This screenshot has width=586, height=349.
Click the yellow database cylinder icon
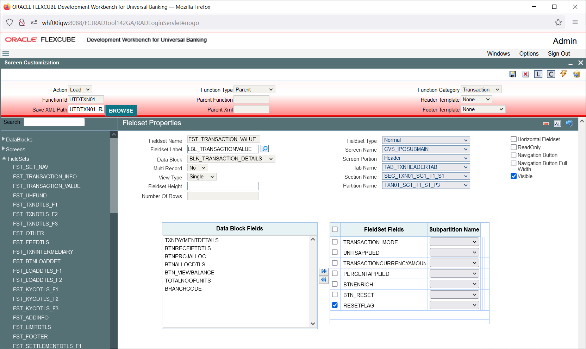click(x=576, y=74)
